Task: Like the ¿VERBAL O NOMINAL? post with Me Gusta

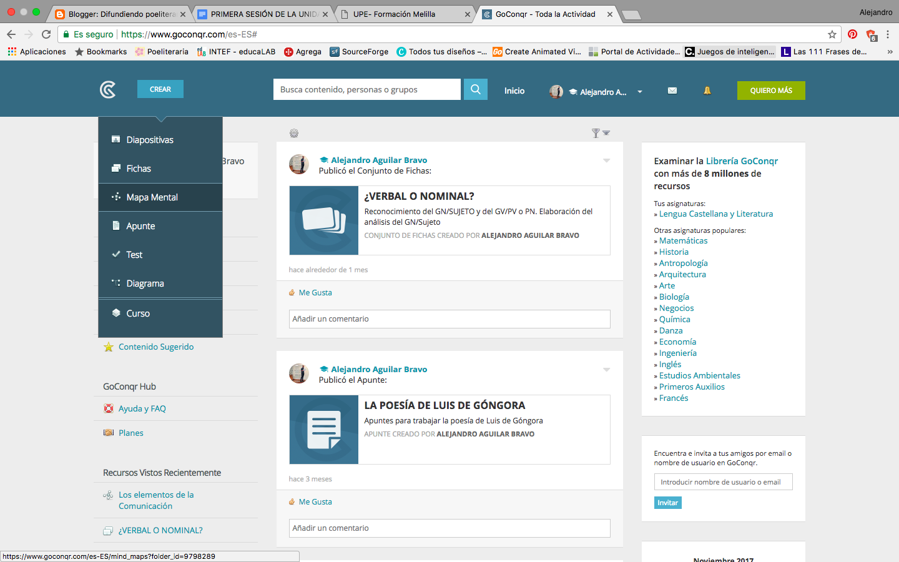Action: (315, 292)
